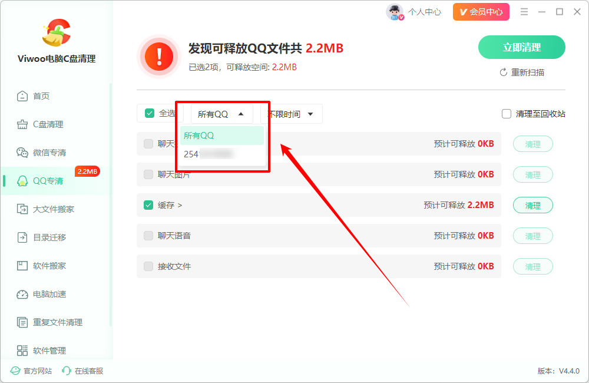
Task: Click the 在线客服 headset icon
Action: tap(67, 371)
